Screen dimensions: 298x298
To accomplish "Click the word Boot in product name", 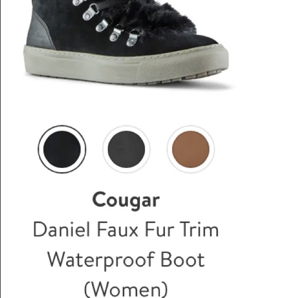I will [x=182, y=259].
